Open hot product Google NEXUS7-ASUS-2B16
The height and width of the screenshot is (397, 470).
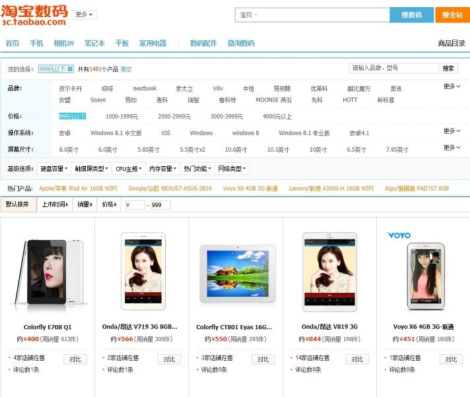pos(170,189)
